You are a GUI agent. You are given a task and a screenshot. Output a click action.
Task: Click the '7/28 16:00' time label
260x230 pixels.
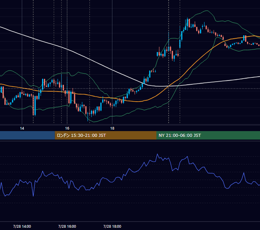67,226
